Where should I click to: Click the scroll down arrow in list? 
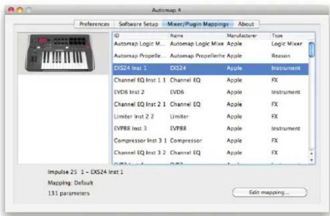[312, 160]
